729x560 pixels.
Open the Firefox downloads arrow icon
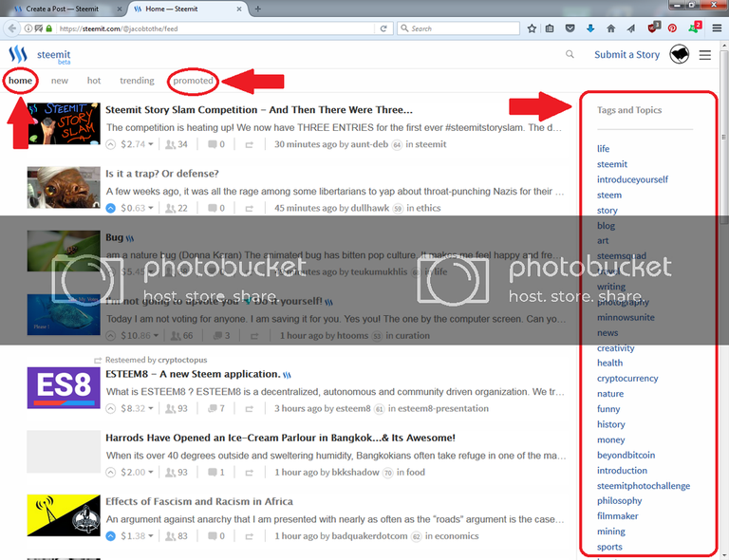point(590,28)
